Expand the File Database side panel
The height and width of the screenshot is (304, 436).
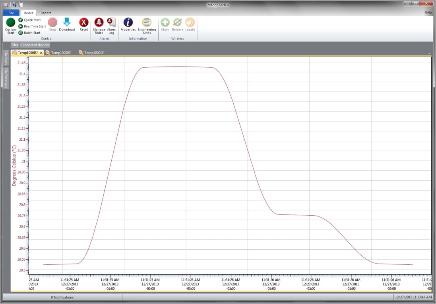click(6, 78)
